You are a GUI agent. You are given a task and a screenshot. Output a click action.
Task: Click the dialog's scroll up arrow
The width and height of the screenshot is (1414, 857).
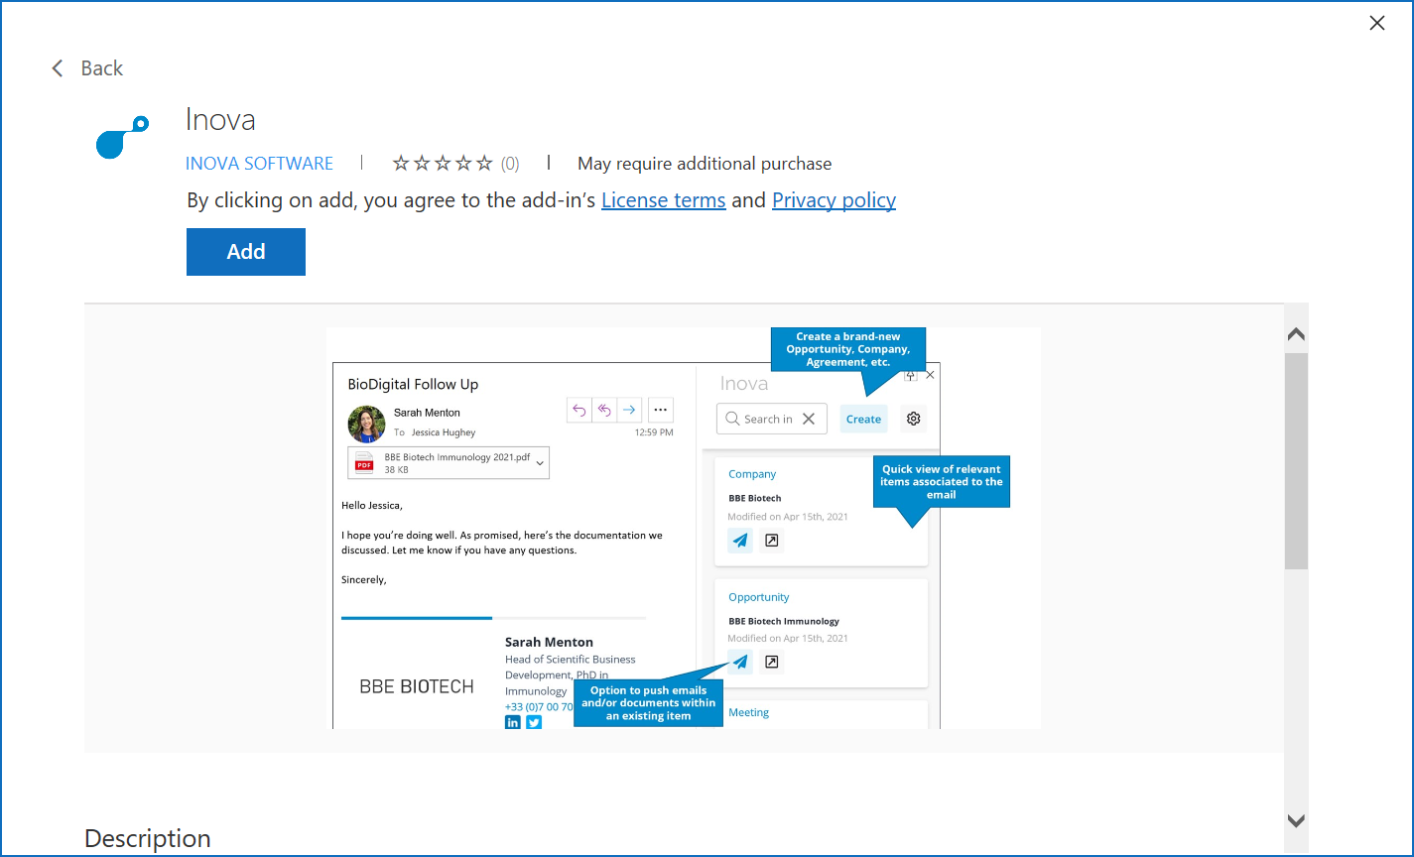coord(1296,334)
